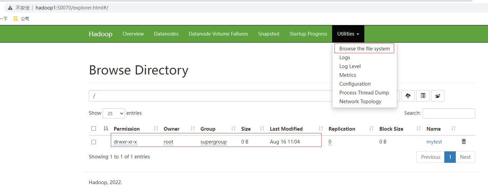Click the Previous pagination button

430,157
